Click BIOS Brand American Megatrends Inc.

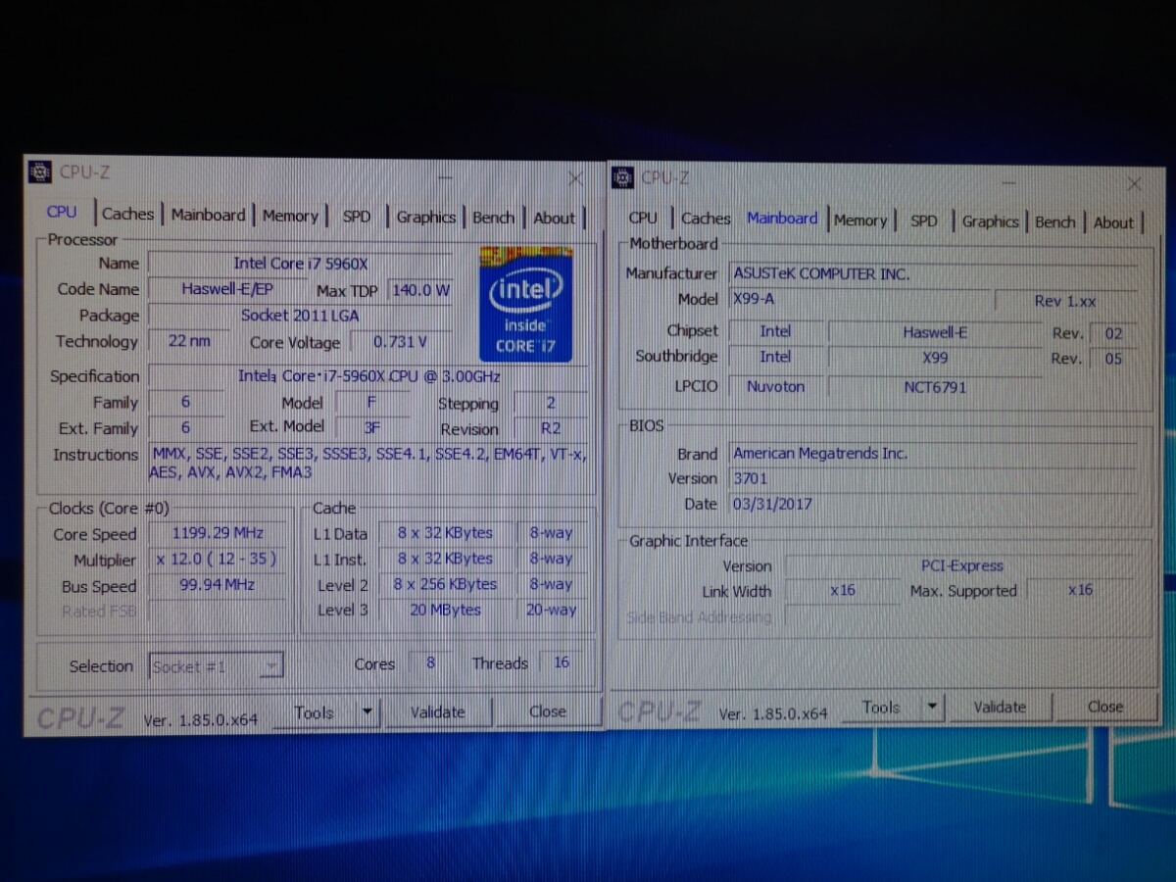[934, 454]
